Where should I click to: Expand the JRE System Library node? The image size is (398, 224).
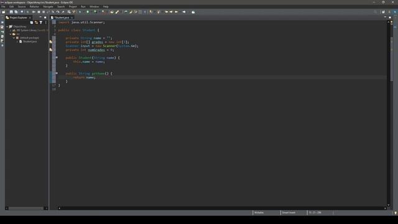11,30
